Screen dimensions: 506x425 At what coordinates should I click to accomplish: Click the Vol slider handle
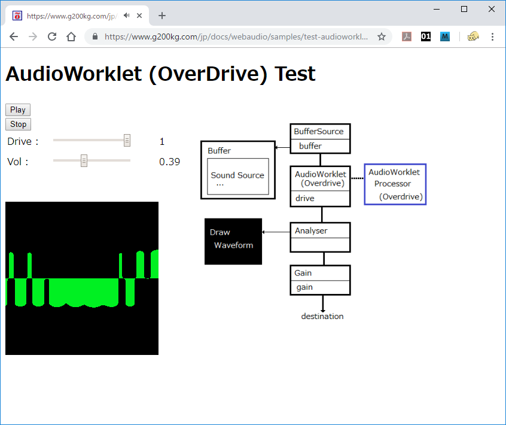[x=84, y=160]
